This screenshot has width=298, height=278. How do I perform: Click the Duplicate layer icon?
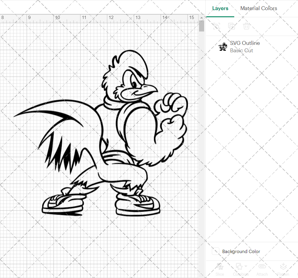(x=231, y=26)
